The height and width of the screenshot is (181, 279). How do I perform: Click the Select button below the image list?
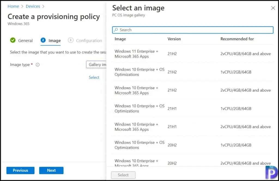123,175
